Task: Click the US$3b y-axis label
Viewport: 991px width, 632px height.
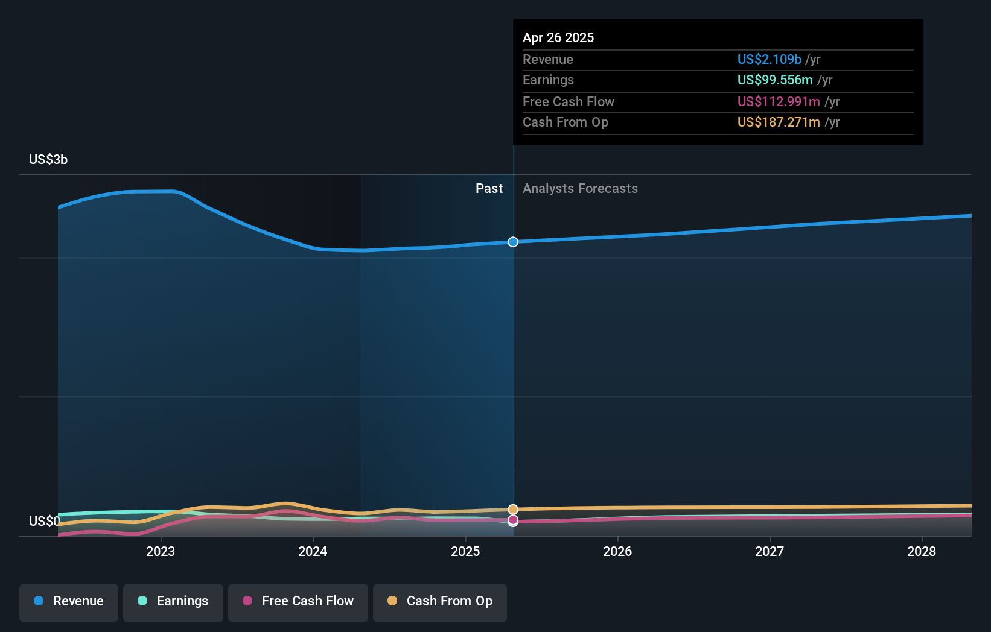Action: pos(48,159)
